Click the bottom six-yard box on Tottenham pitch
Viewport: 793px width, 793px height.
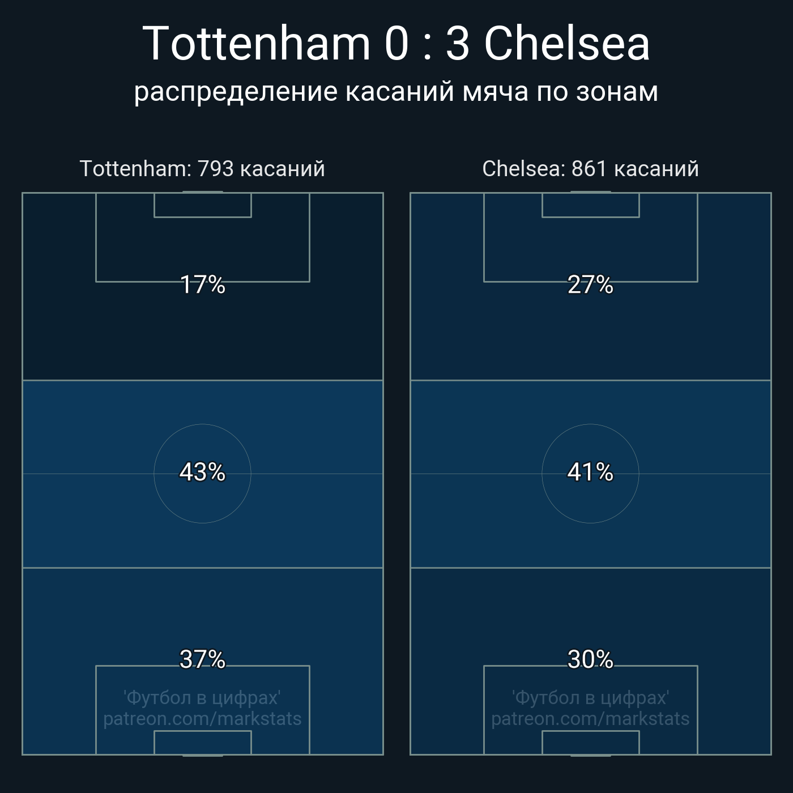click(x=202, y=743)
